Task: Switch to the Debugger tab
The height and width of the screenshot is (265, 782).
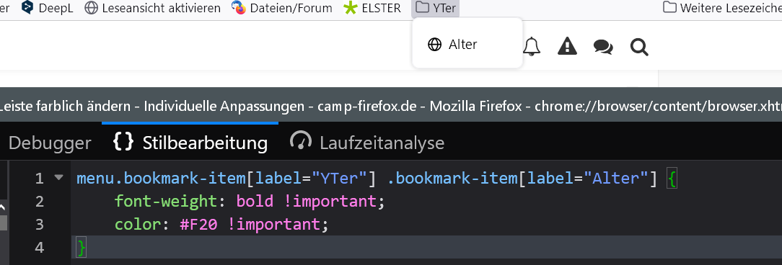Action: pyautogui.click(x=50, y=143)
